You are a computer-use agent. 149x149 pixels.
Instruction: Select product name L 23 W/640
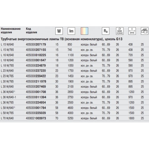tap(7, 71)
